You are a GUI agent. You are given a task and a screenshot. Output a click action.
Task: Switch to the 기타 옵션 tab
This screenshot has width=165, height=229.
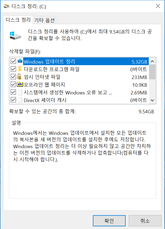pos(44,20)
